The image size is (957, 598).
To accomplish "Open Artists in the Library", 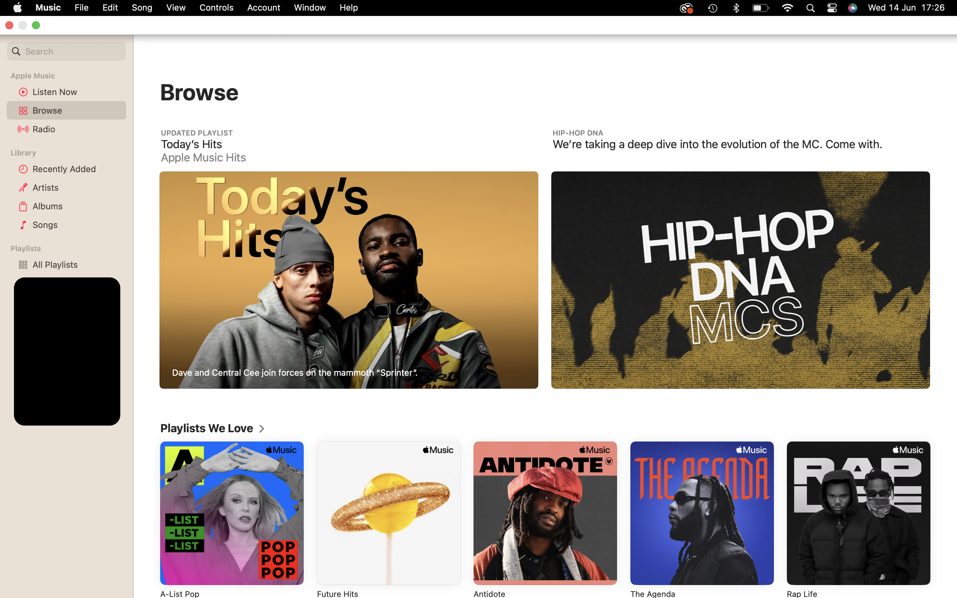I will 66,188.
